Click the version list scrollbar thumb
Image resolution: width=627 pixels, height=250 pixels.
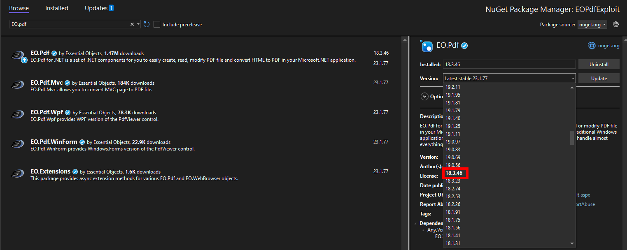click(x=572, y=138)
